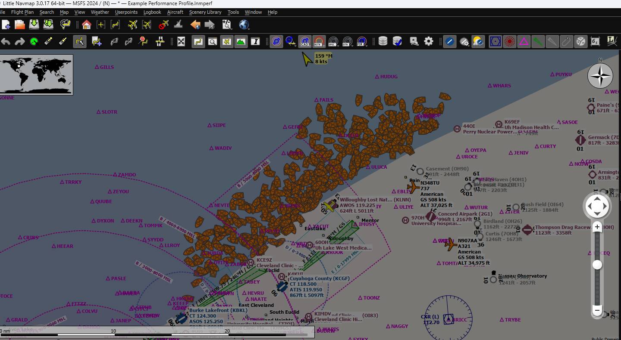Open the settings gear icon

coord(428,41)
